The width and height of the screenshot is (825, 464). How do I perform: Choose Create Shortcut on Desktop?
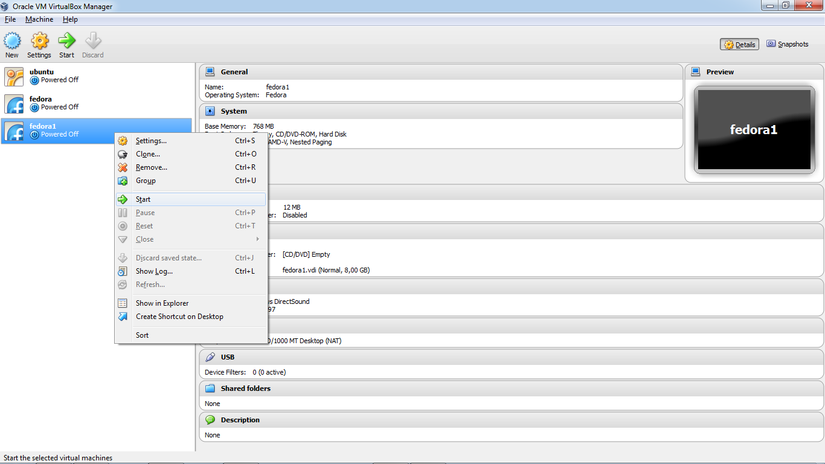coord(191,317)
